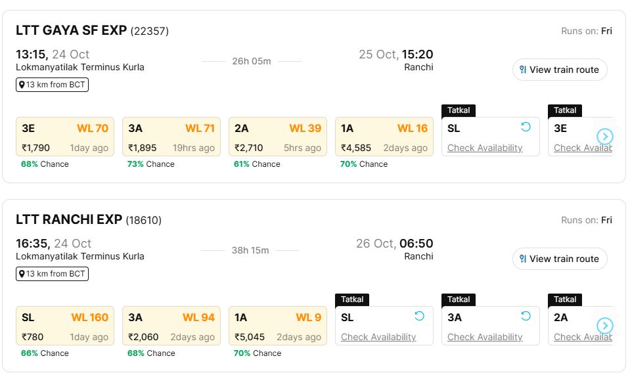Select 3A class WL 71 at ₹1,895

coord(171,137)
